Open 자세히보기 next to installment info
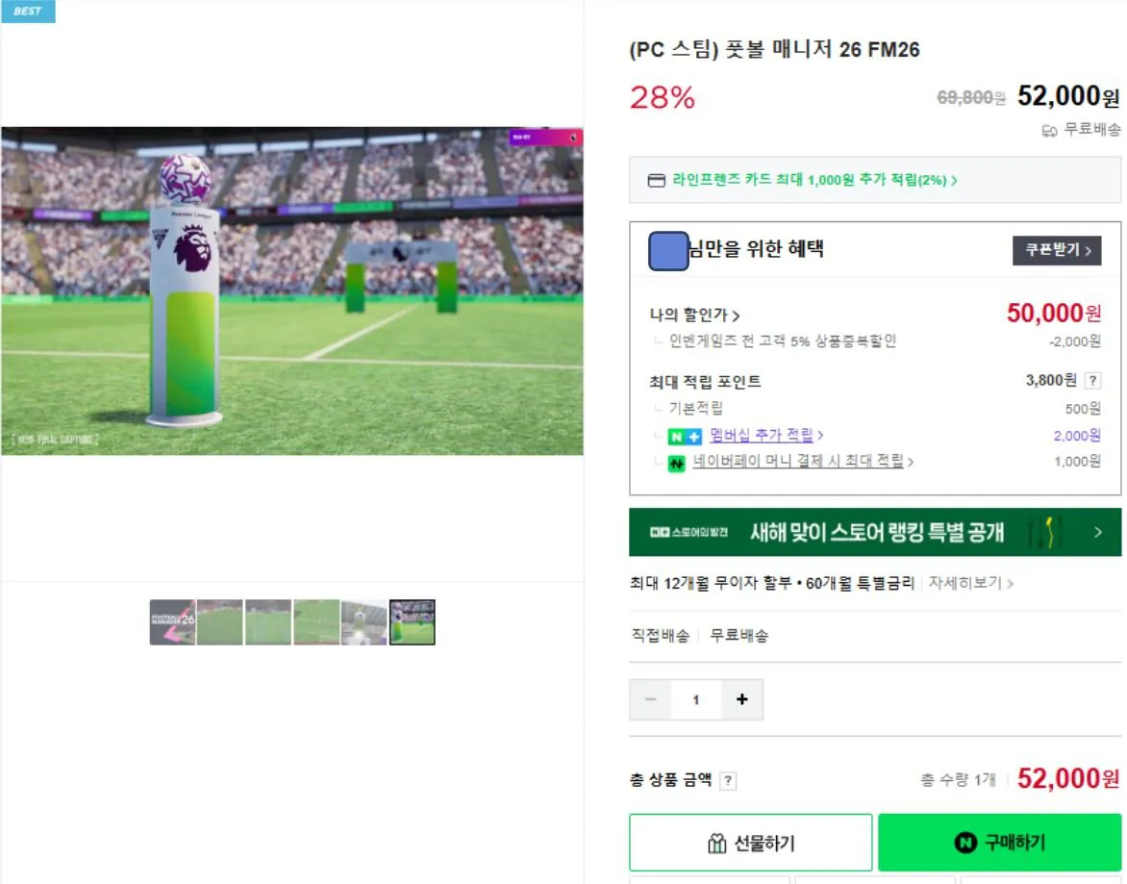 pyautogui.click(x=966, y=585)
